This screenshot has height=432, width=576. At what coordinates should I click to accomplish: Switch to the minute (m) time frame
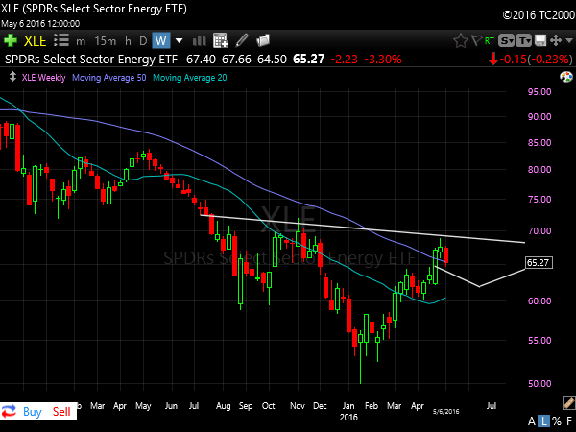[x=81, y=41]
